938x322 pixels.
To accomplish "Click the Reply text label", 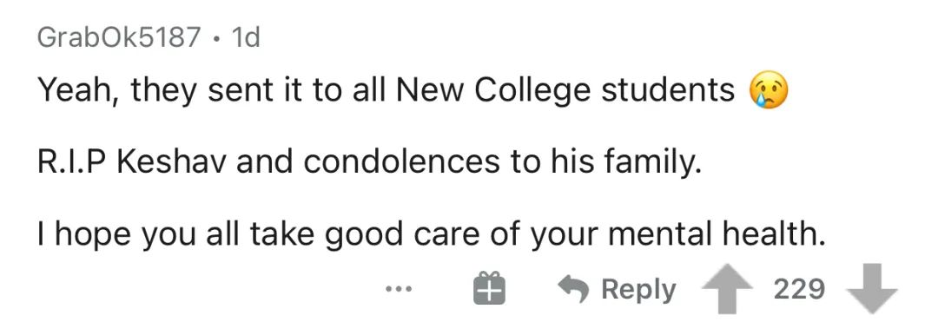I will (x=638, y=290).
